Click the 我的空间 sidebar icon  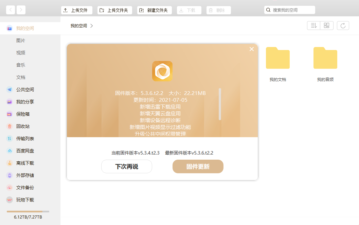click(x=10, y=29)
